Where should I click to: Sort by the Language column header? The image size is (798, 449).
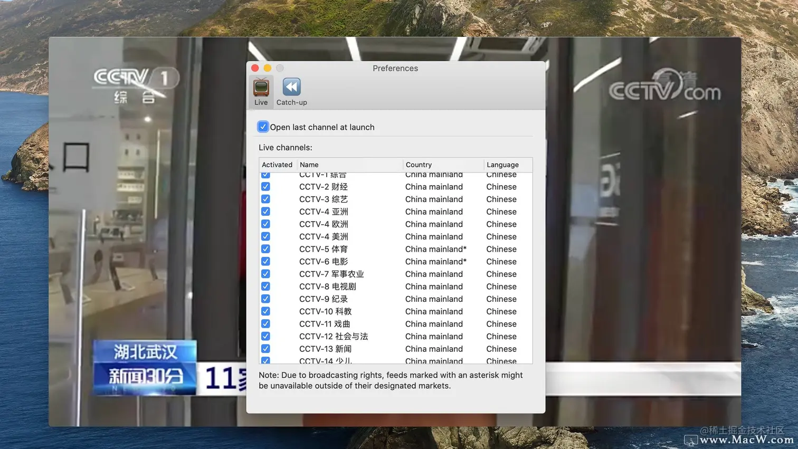(x=508, y=165)
